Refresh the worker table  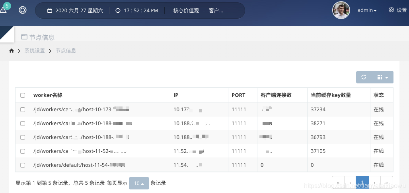click(364, 77)
